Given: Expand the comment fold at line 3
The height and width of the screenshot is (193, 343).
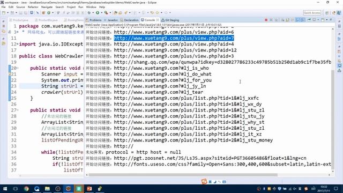Looking at the screenshot, I should [18, 32].
